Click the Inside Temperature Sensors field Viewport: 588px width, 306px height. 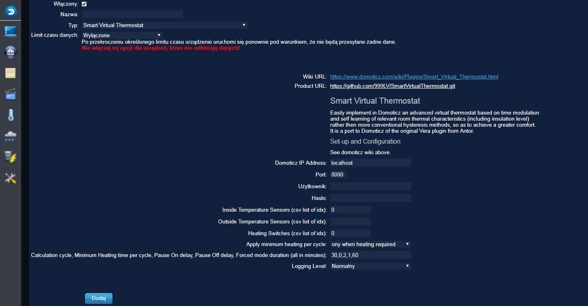(350, 210)
